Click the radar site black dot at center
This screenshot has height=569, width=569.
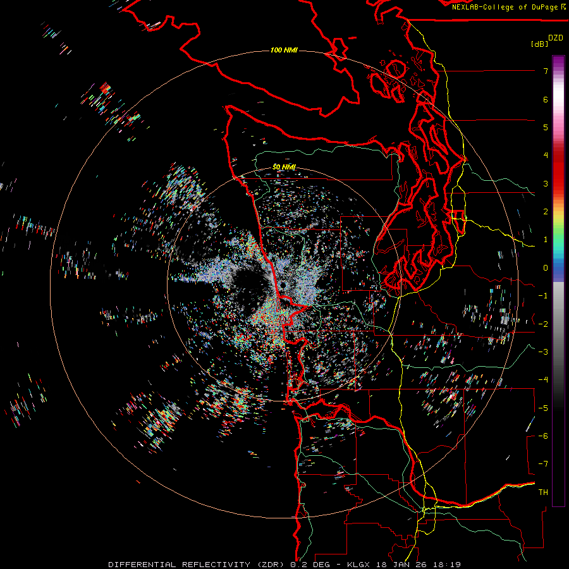coord(283,286)
